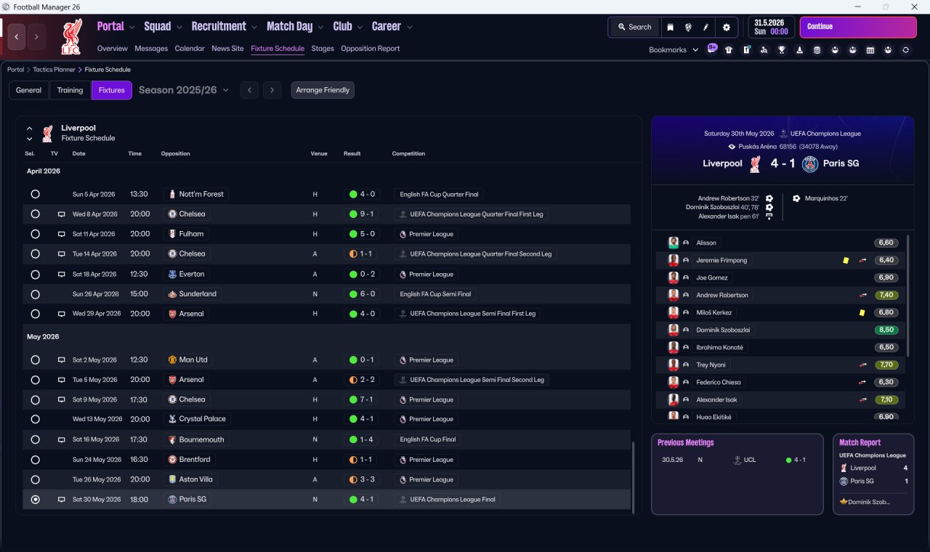This screenshot has width=930, height=552.
Task: Open the Season 2025/26 dropdown
Action: point(184,90)
